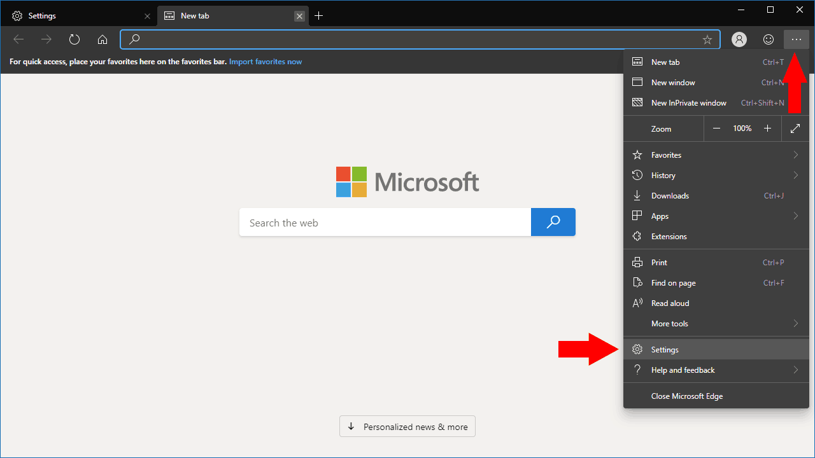
Task: Increase zoom with the plus button
Action: click(x=767, y=128)
